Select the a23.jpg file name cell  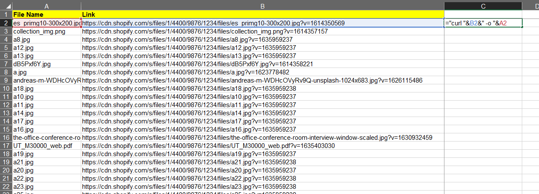pyautogui.click(x=46, y=187)
